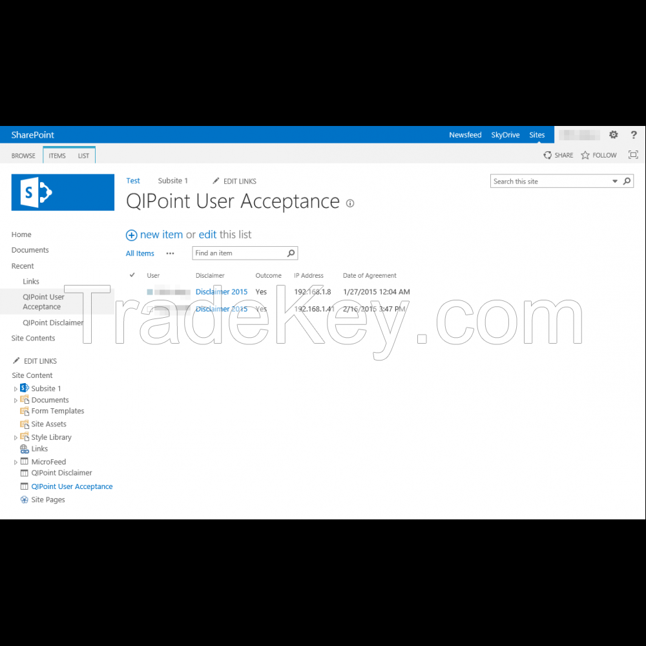The width and height of the screenshot is (646, 646).
Task: Expand the MicroFeed tree node
Action: click(x=16, y=463)
